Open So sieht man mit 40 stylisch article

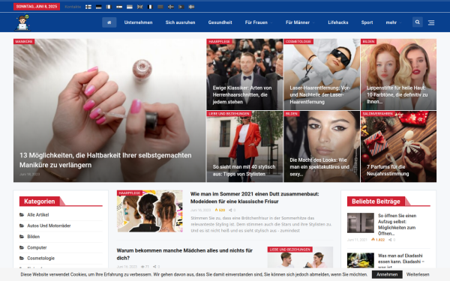pos(244,170)
